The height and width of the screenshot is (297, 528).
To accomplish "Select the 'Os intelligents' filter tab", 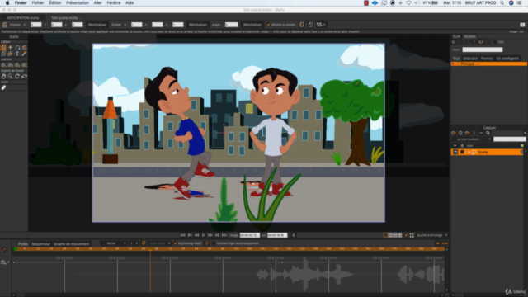I will click(507, 59).
